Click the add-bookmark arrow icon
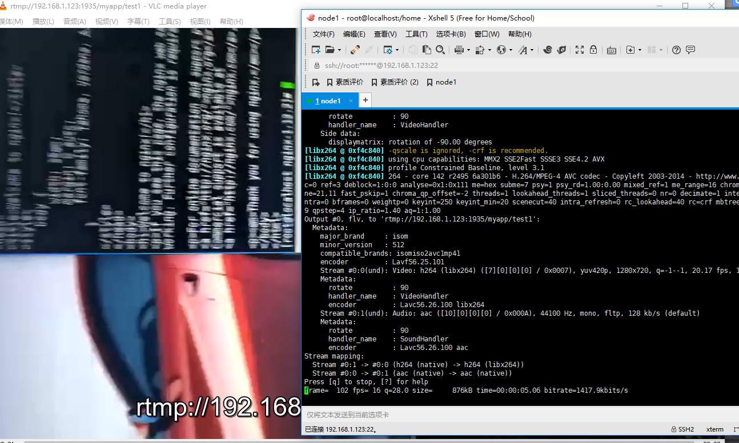This screenshot has height=443, width=739. [x=316, y=82]
